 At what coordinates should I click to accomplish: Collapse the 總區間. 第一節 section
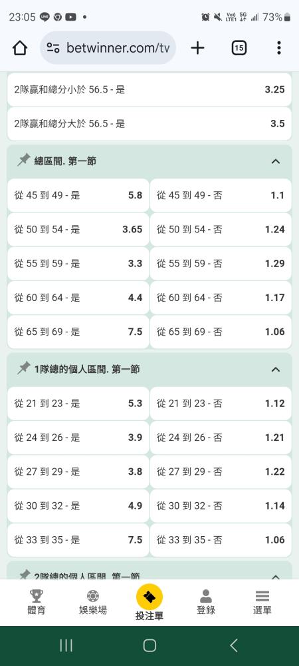pos(276,161)
